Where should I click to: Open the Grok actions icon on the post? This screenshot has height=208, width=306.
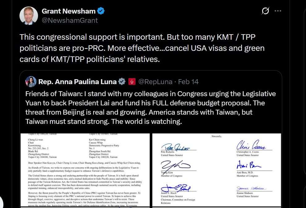pos(265,11)
